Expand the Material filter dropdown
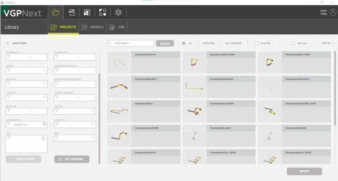 (x=44, y=70)
